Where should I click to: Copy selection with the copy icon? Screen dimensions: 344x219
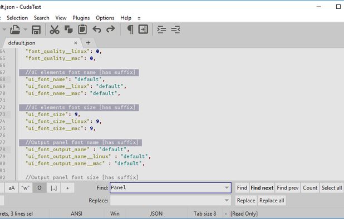tap(68, 29)
